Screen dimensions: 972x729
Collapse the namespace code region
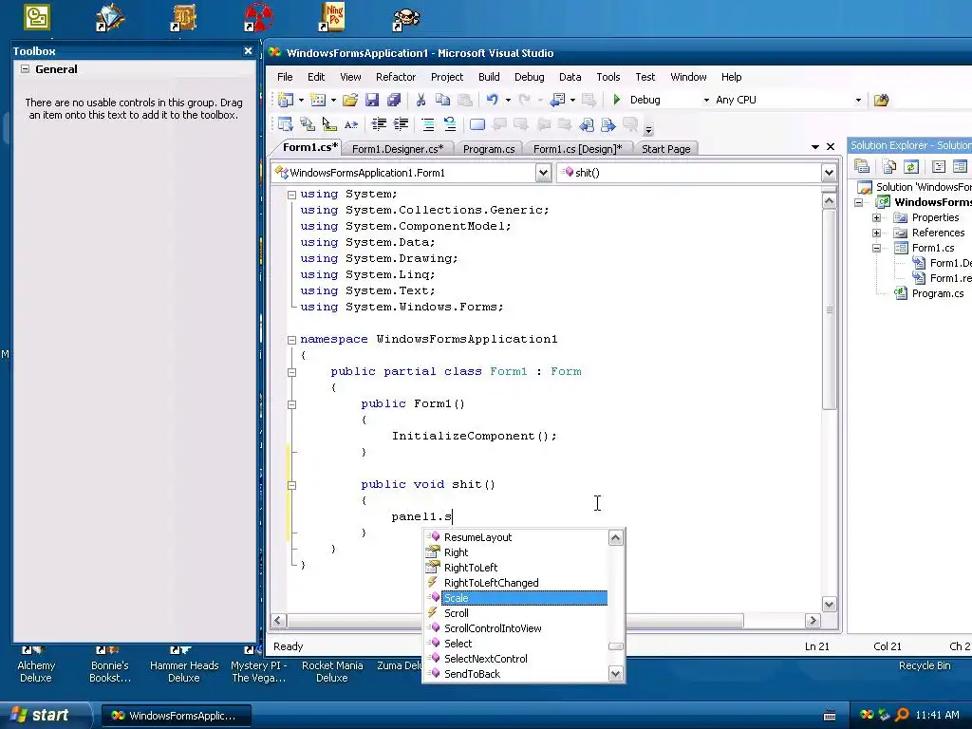291,340
